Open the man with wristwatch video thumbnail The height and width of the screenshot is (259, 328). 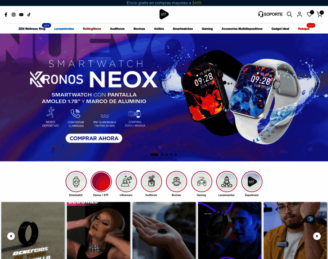295,231
